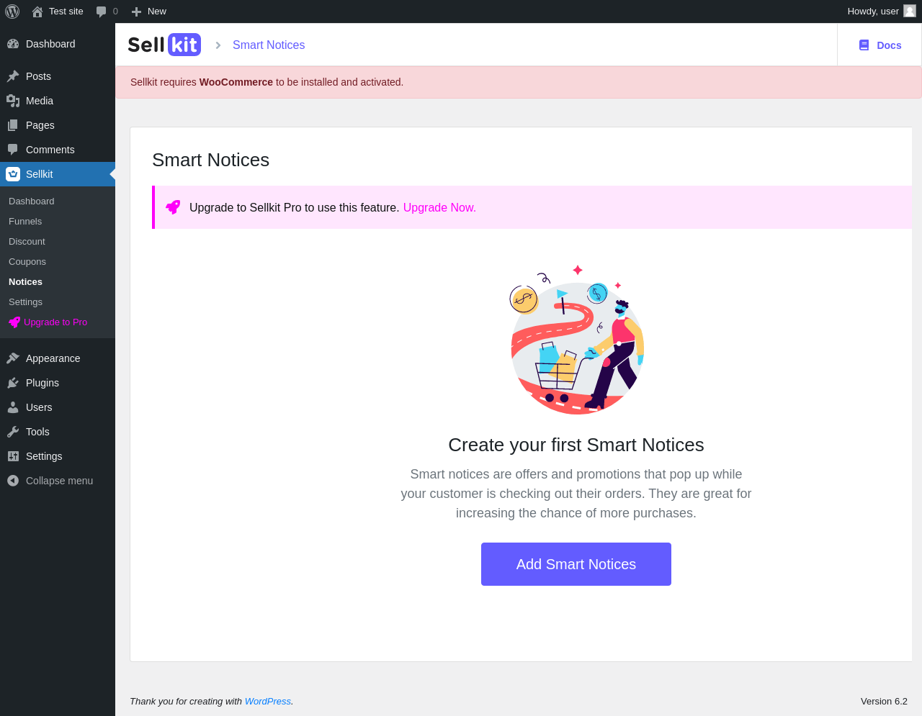The image size is (922, 716).
Task: Collapse the admin sidebar menu
Action: click(x=50, y=481)
